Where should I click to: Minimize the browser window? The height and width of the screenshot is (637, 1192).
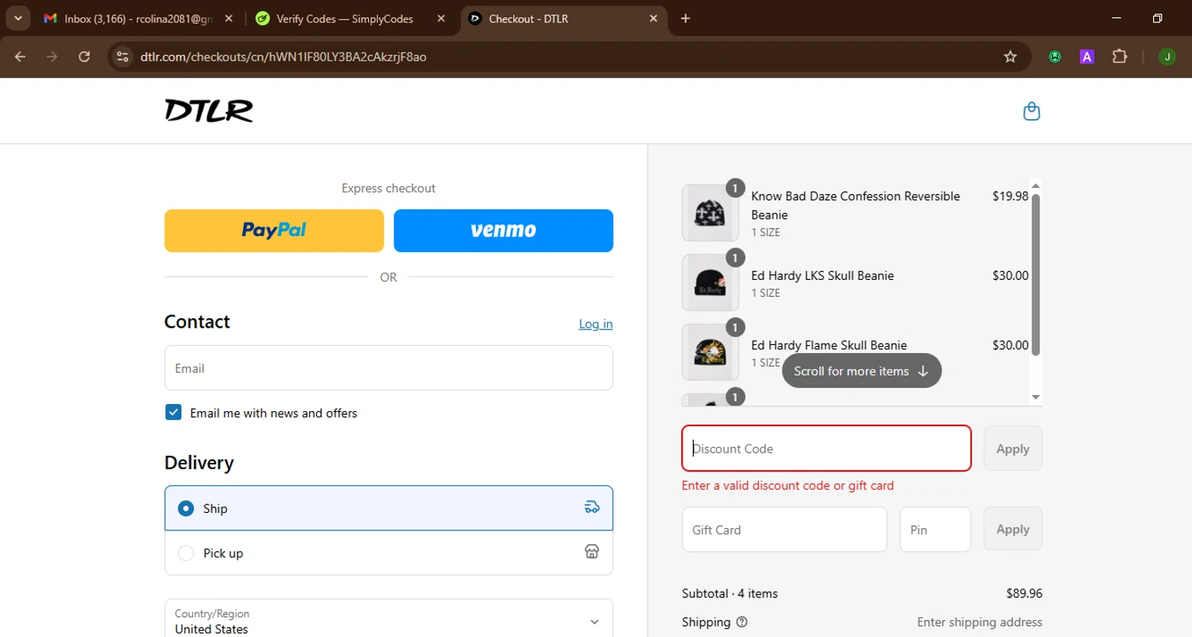[x=1117, y=18]
